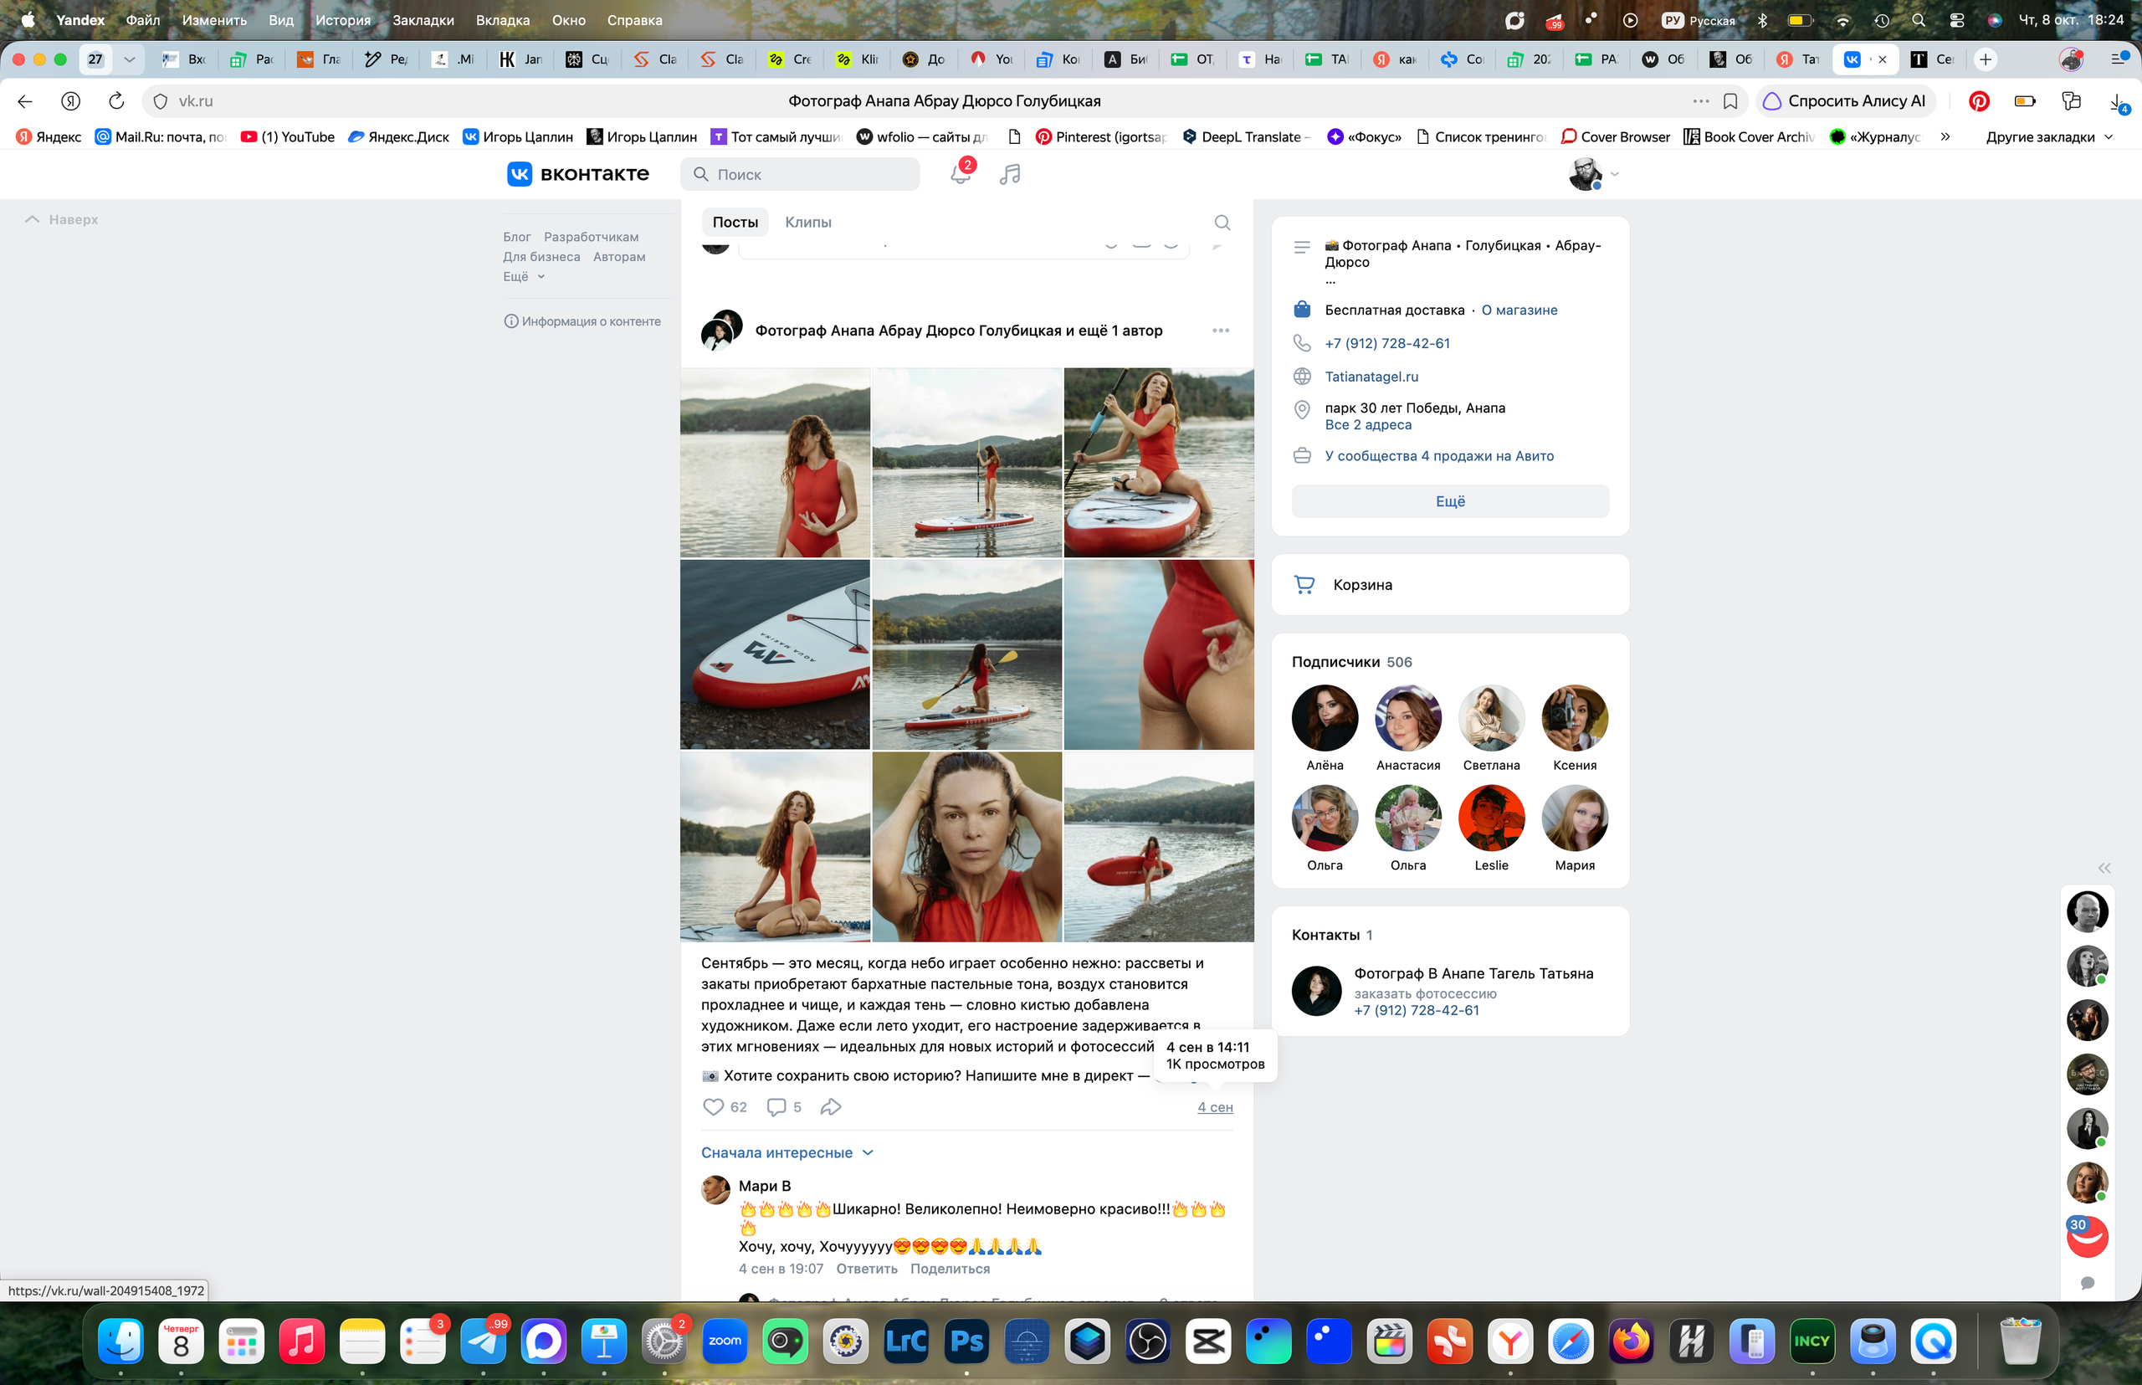Share the post via arrow icon
Screen dimensions: 2142x1385
click(x=831, y=1107)
